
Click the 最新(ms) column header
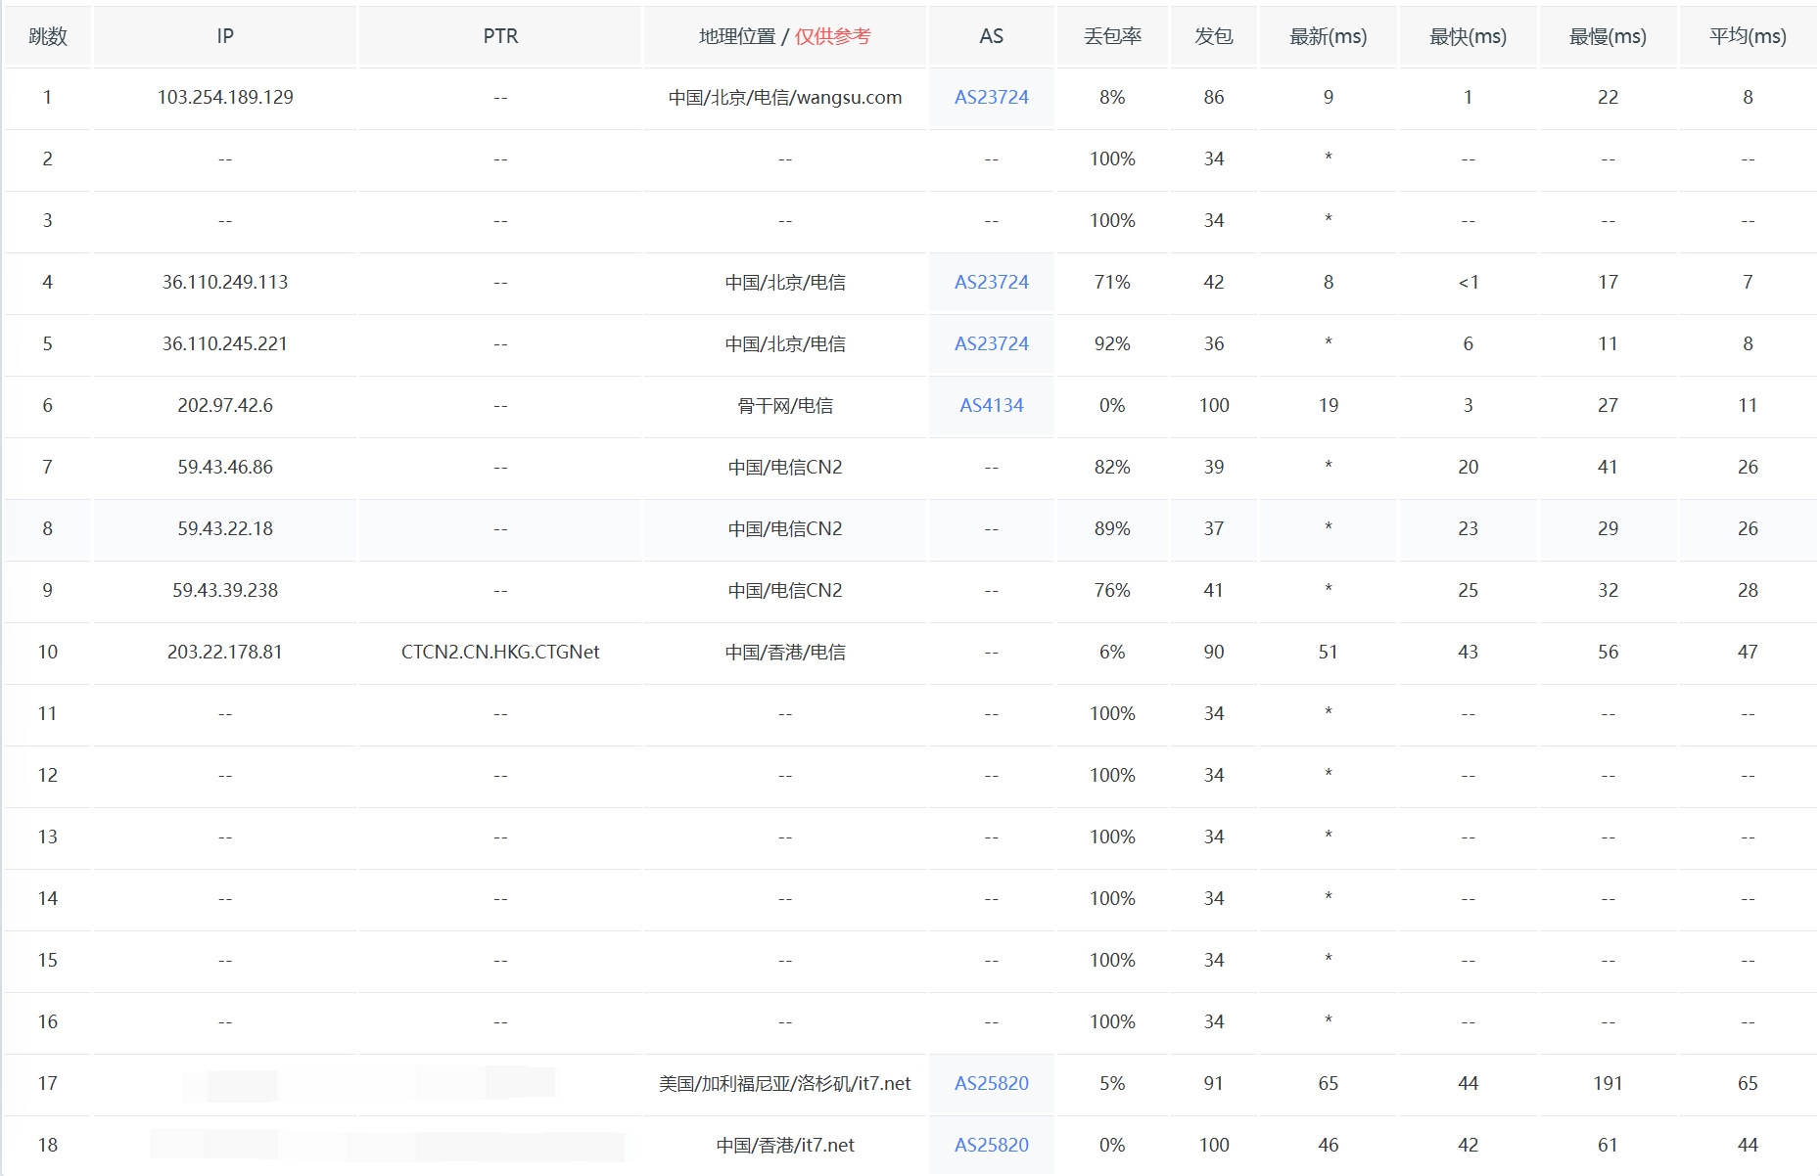[1328, 36]
